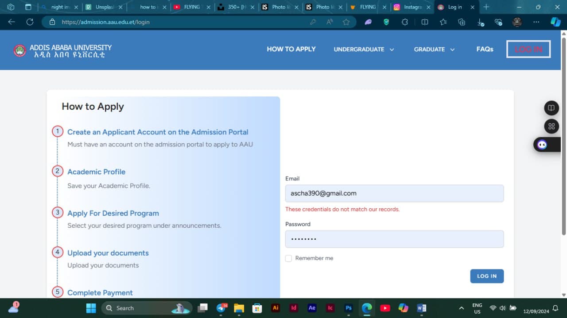The image size is (567, 318).
Task: Open Telegram from the taskbar
Action: [221, 308]
